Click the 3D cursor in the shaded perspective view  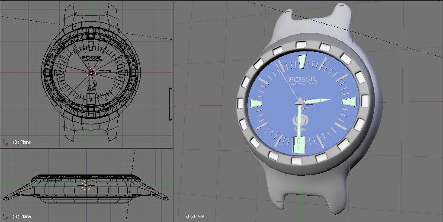(x=304, y=104)
